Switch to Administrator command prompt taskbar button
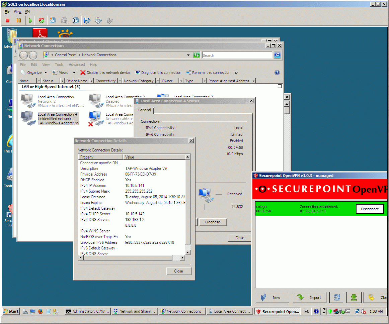Viewport: 389px width, 324px height. (x=87, y=311)
